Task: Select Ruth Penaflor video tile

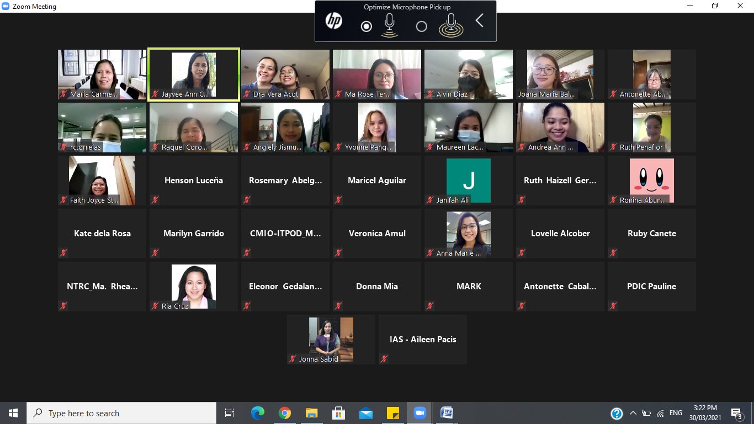Action: [652, 128]
